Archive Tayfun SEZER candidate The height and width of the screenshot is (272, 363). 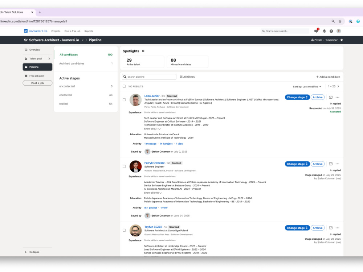[x=317, y=228]
